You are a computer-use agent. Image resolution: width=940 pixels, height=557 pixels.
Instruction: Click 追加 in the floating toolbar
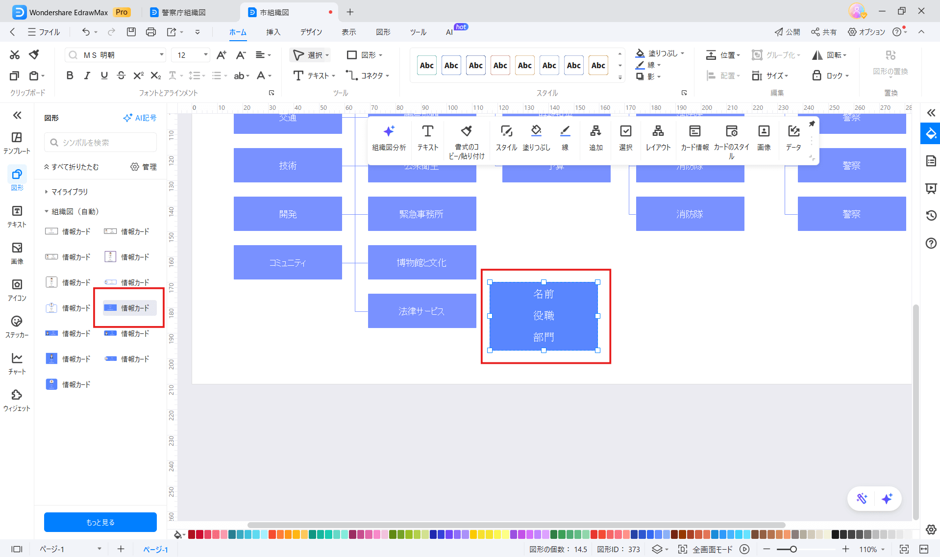595,138
